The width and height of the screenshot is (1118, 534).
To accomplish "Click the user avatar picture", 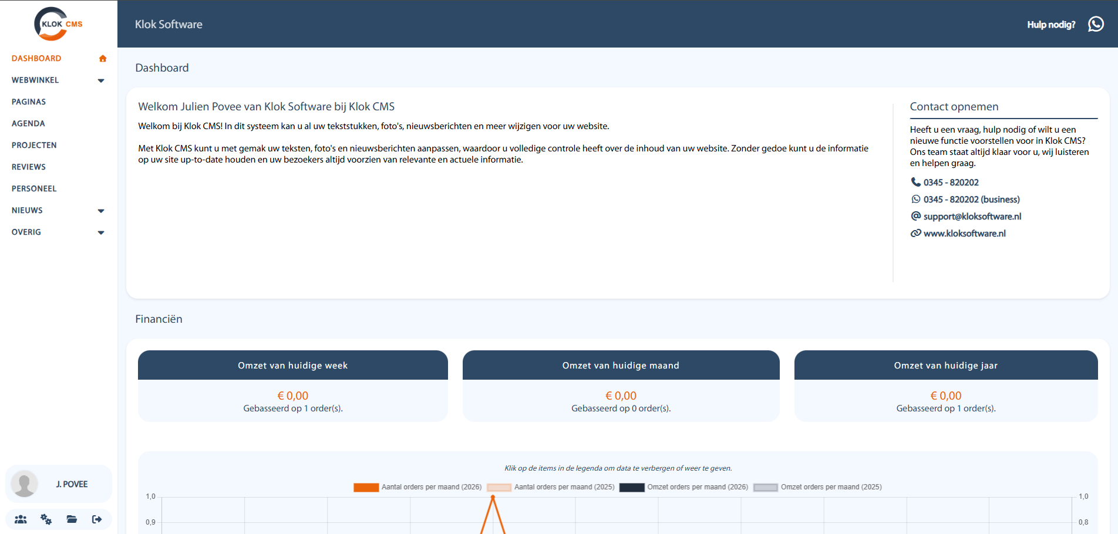I will pyautogui.click(x=25, y=484).
